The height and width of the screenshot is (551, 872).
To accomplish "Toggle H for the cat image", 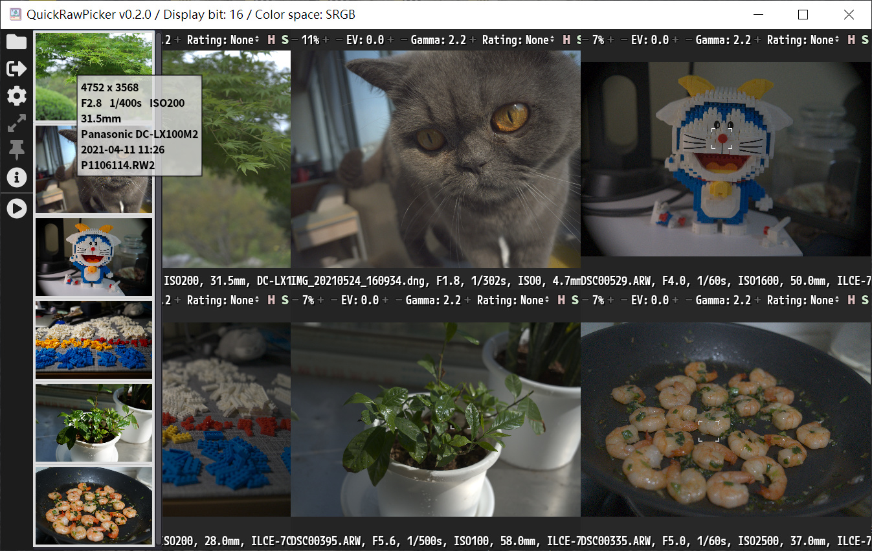I will click(x=566, y=40).
